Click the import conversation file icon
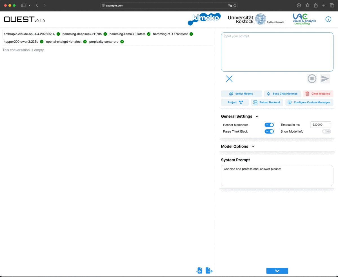 [x=199, y=270]
